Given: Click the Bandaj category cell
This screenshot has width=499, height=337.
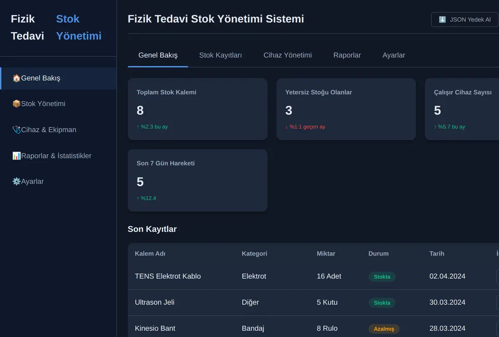Looking at the screenshot, I should tap(253, 328).
